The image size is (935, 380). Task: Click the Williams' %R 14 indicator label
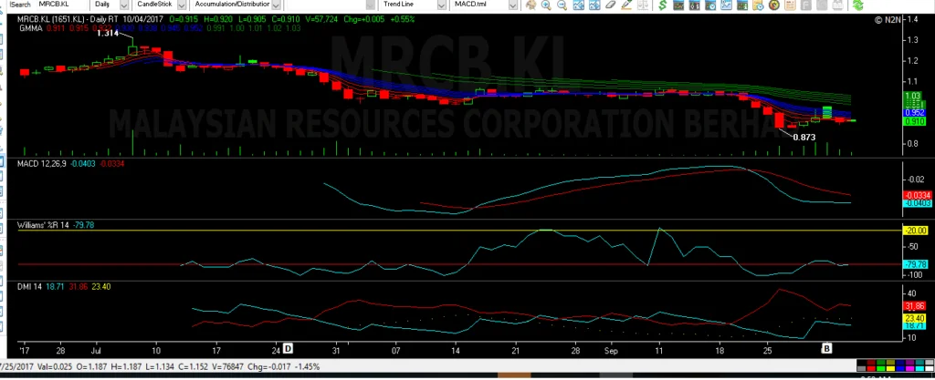pyautogui.click(x=44, y=225)
